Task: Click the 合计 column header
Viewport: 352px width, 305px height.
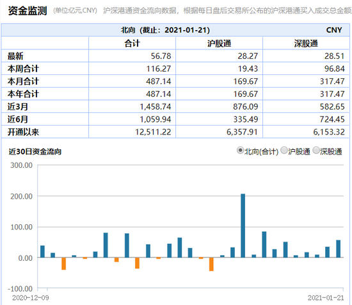Action: (x=132, y=44)
